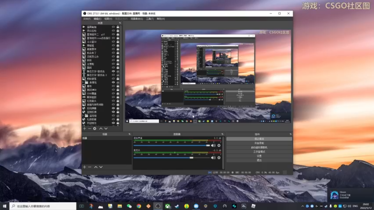The image size is (374, 210).
Task: Open the 场景集合(S) menu
Action: coord(137,19)
